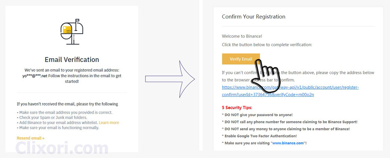Click the Resend email link
The height and width of the screenshot is (158, 390).
[30, 138]
